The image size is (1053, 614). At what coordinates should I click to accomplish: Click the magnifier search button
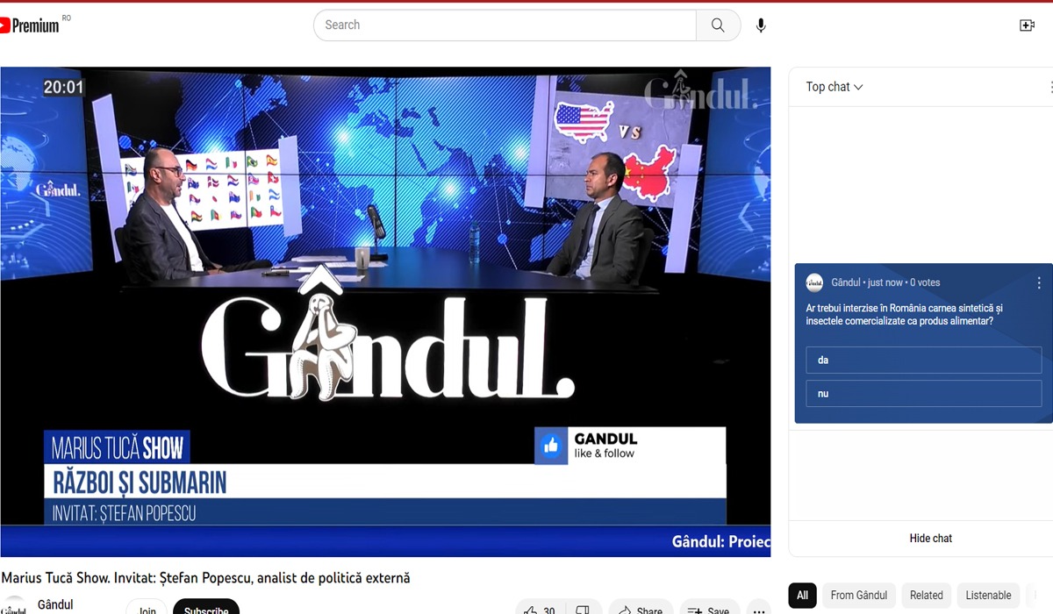[718, 25]
